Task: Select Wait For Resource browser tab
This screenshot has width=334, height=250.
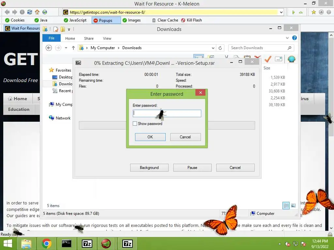Action: point(22,28)
